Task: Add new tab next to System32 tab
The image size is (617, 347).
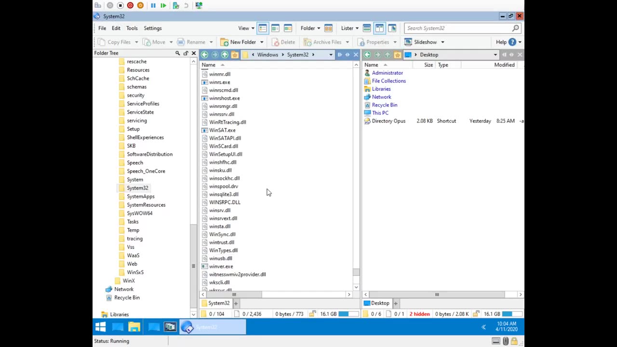Action: pos(236,303)
